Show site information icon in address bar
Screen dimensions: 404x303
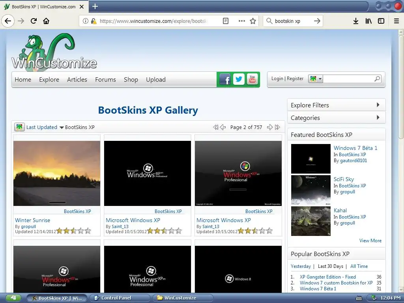point(85,21)
